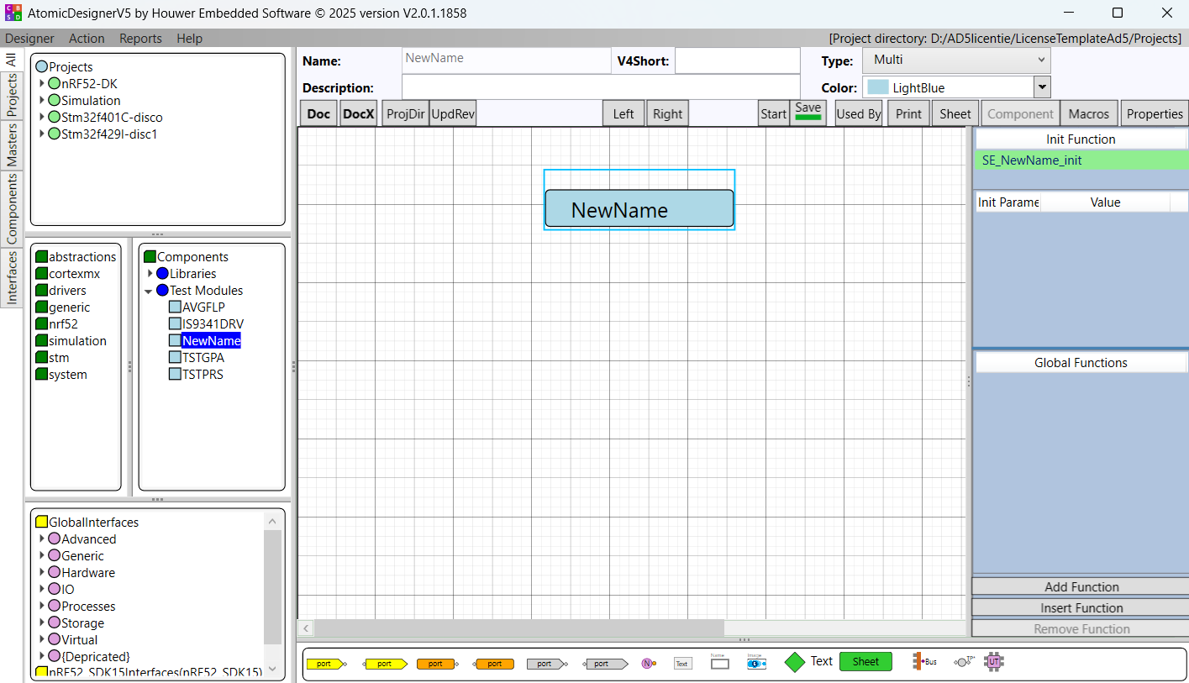Select the purple N node icon

(x=648, y=663)
